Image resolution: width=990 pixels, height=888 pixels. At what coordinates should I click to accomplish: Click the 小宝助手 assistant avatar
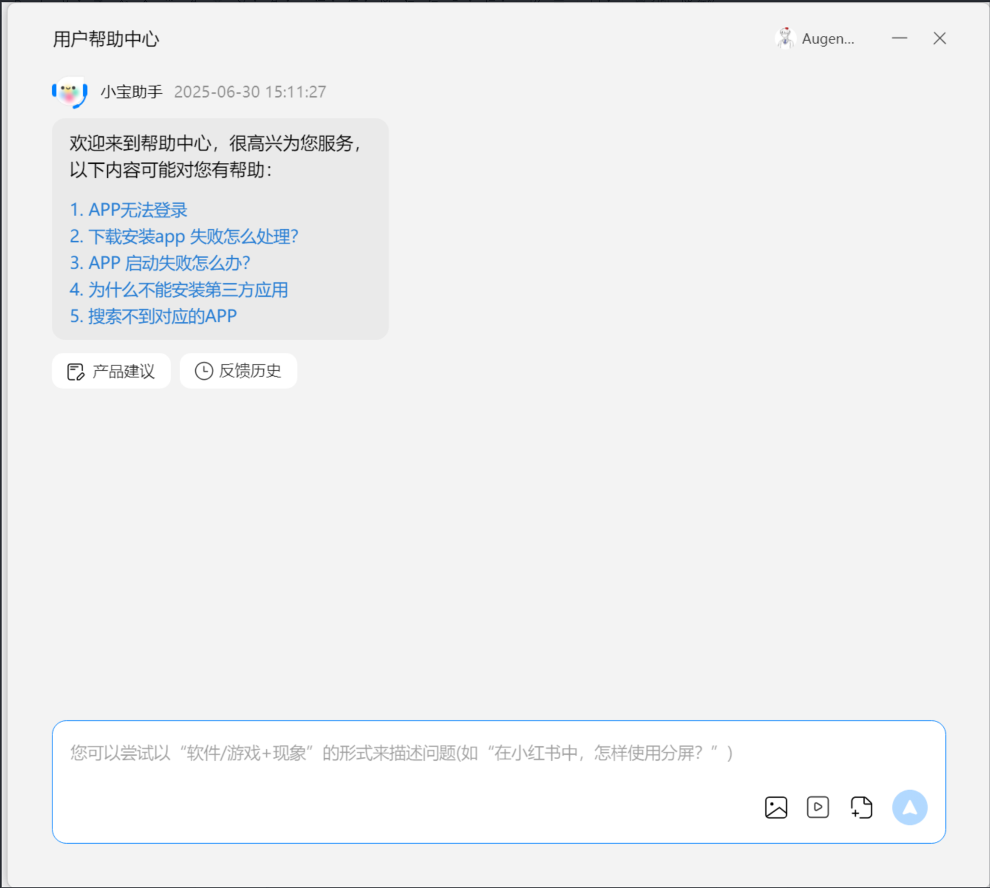(70, 92)
